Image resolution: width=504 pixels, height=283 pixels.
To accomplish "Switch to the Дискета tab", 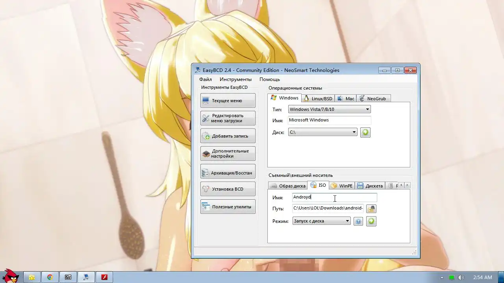I will tap(370, 186).
